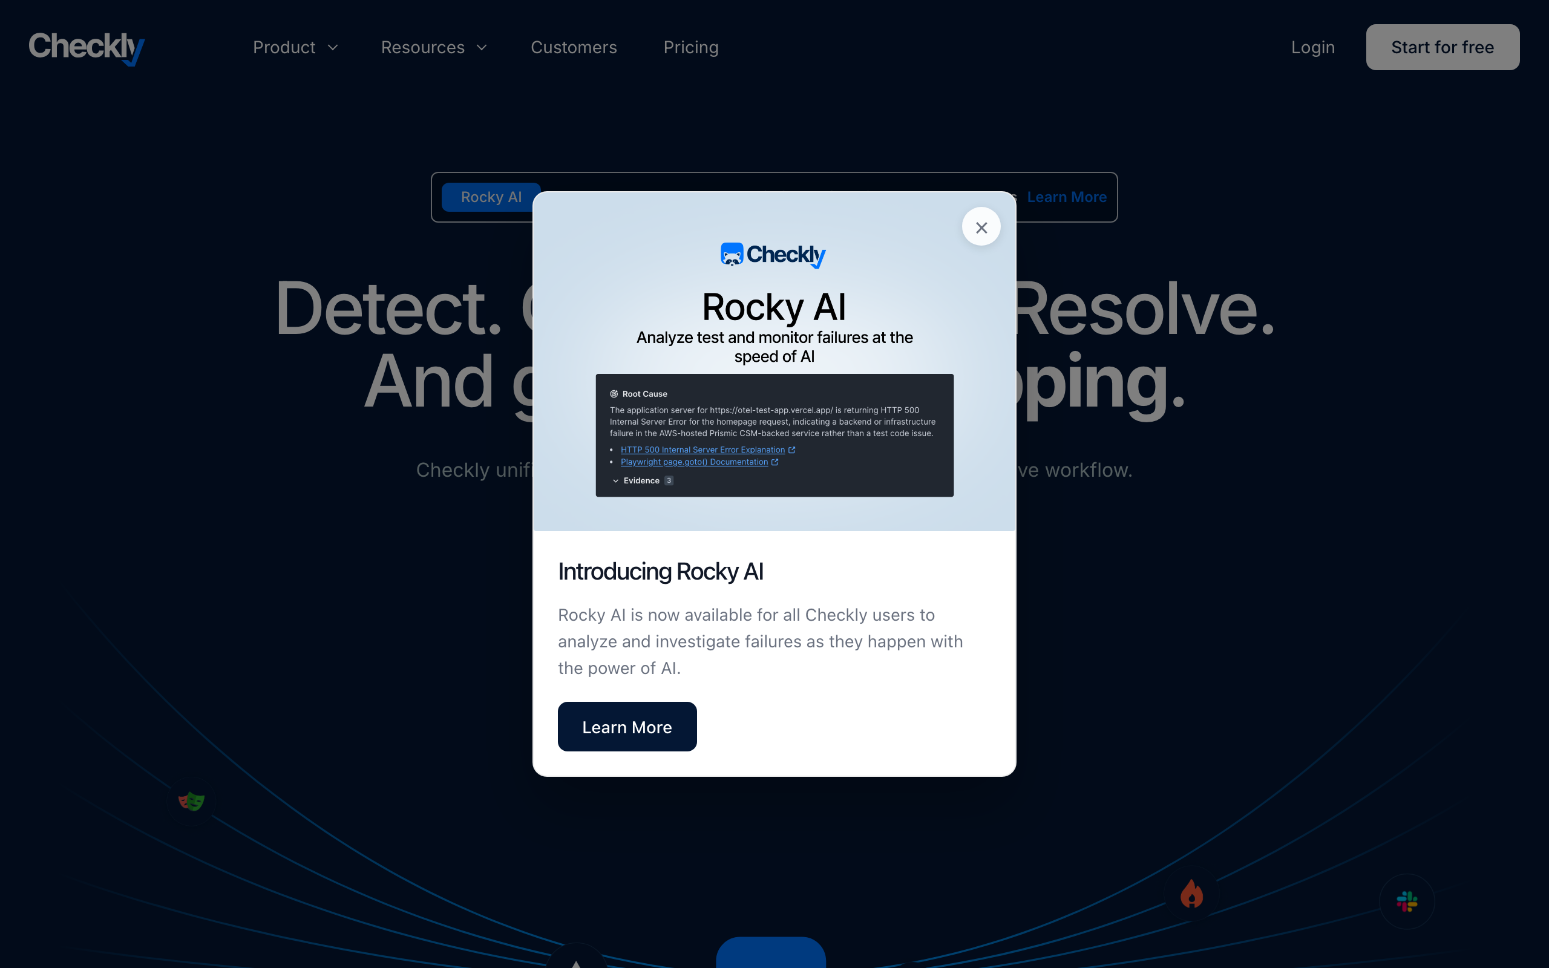
Task: Click the Rocky AI badge in banner
Action: [491, 197]
